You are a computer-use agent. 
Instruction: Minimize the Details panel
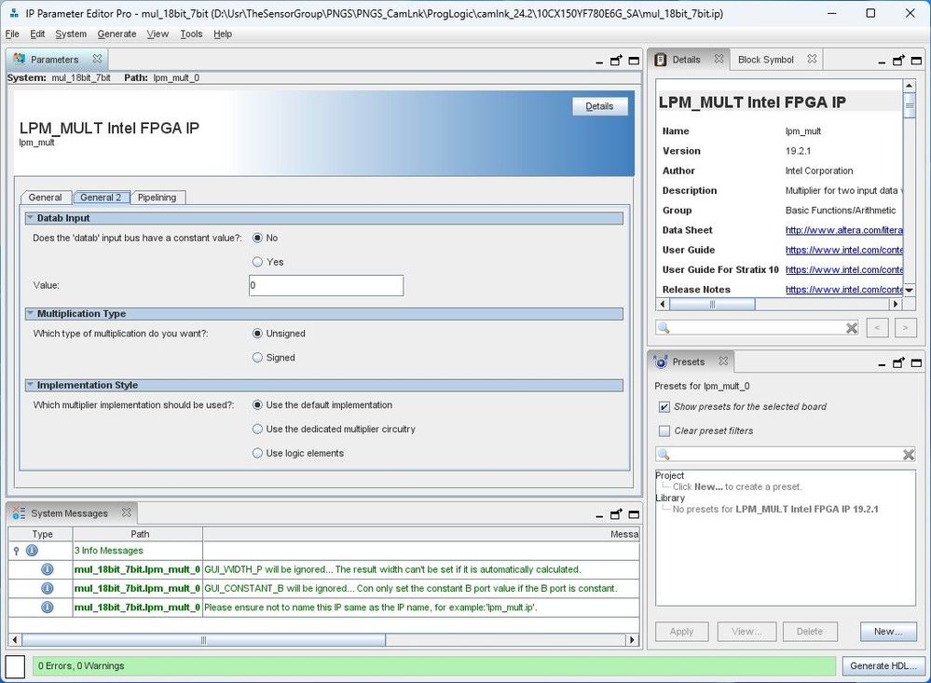point(882,61)
